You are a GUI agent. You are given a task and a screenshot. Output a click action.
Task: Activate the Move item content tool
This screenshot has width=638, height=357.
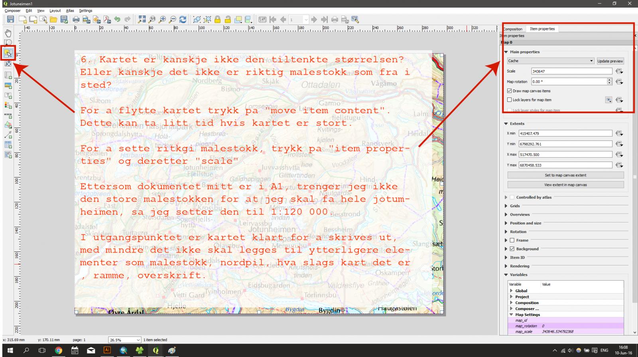[8, 63]
